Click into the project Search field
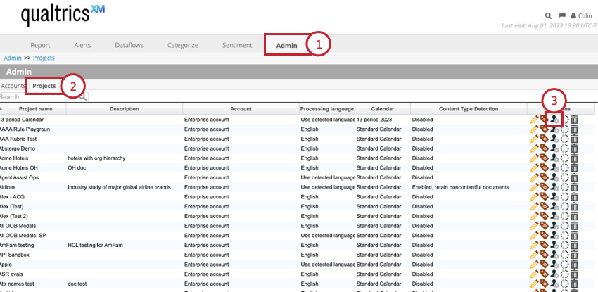 (x=39, y=97)
